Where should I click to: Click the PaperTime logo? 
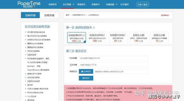[x=29, y=4]
